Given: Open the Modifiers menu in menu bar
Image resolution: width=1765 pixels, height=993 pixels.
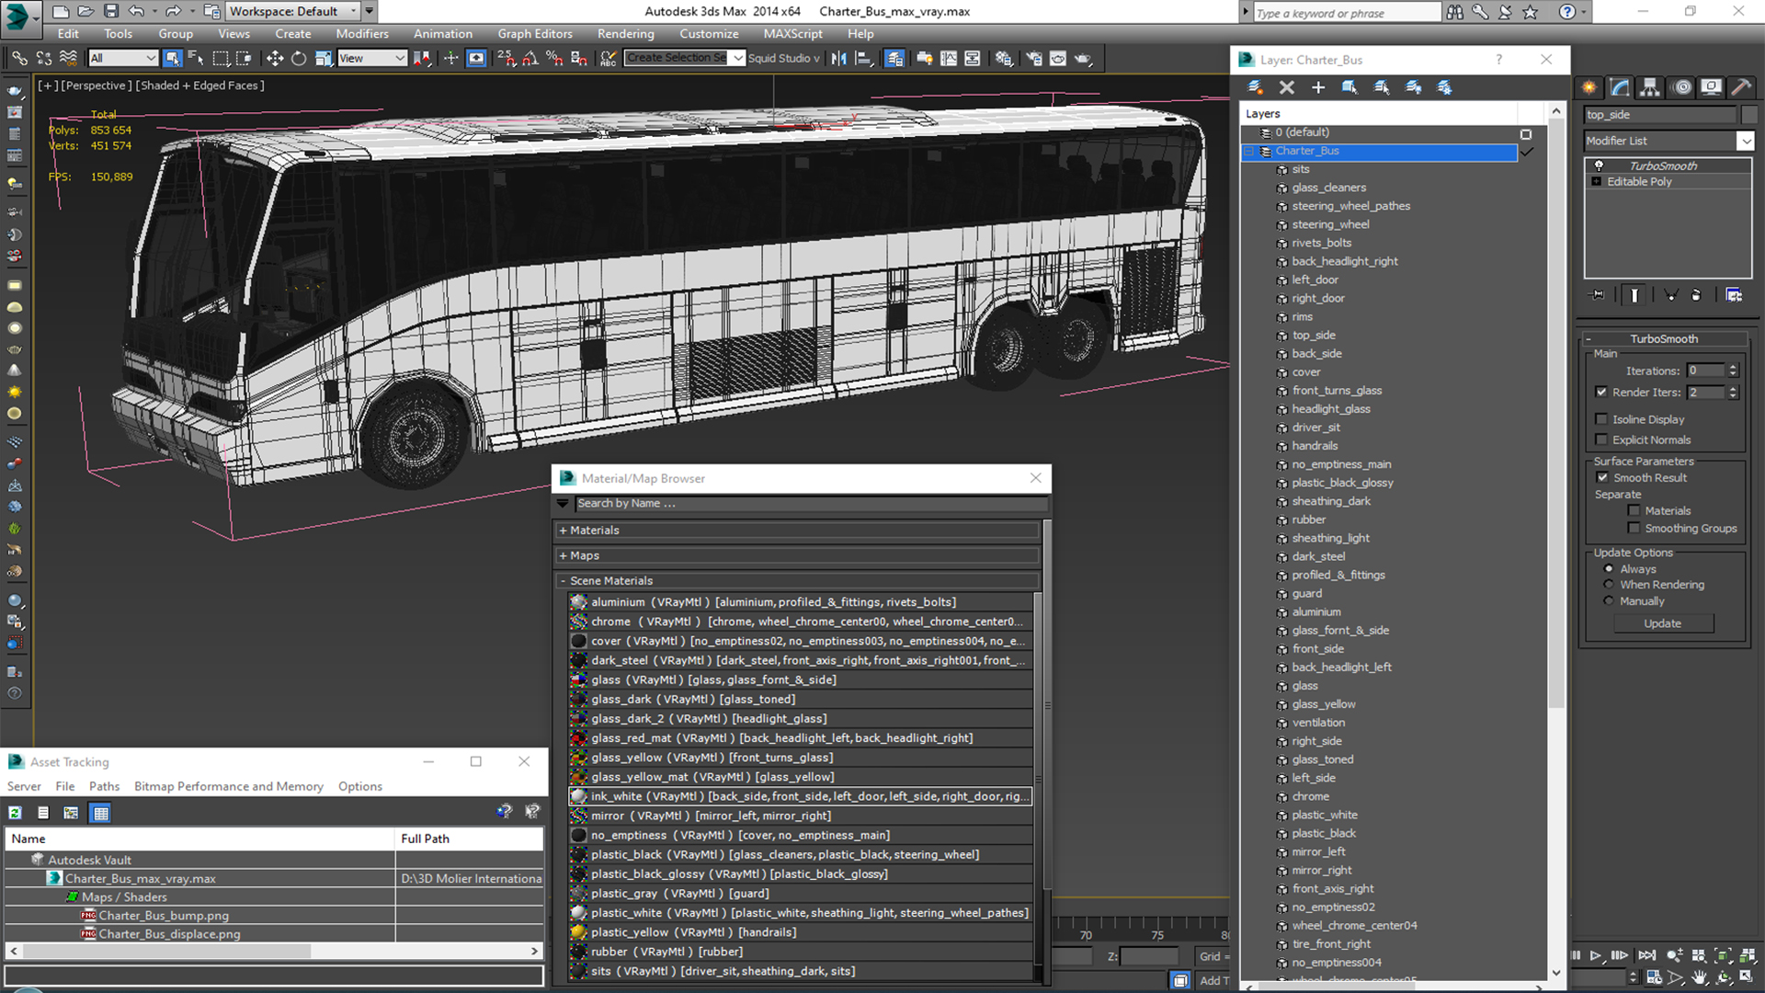Looking at the screenshot, I should (361, 33).
